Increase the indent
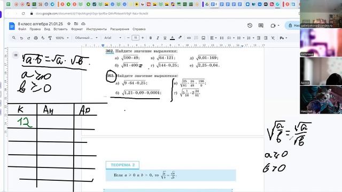This screenshot has width=342, height=192. tap(266, 38)
